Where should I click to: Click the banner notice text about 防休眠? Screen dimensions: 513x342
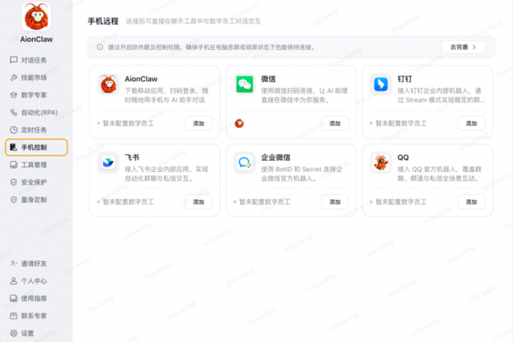212,47
